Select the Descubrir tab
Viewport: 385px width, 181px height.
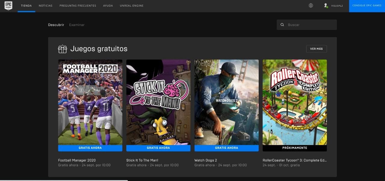point(56,25)
